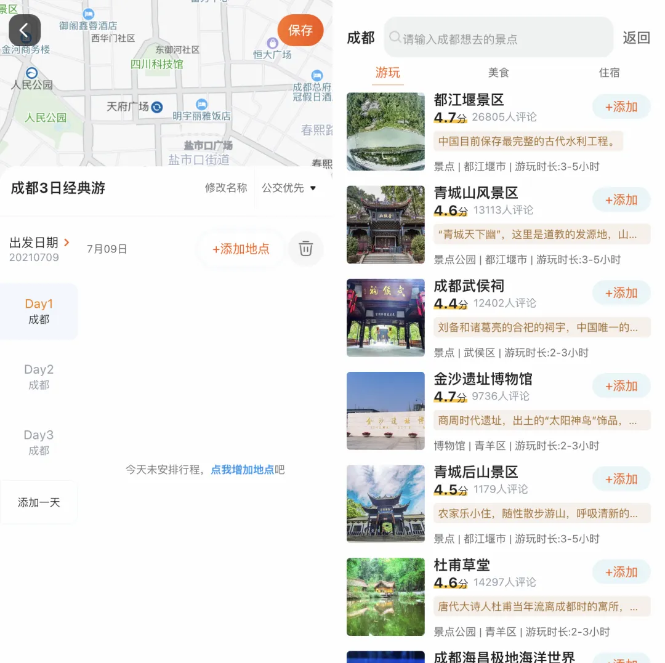This screenshot has height=663, width=665.
Task: Click the 盐市口广场 map label
Action: coord(208,145)
